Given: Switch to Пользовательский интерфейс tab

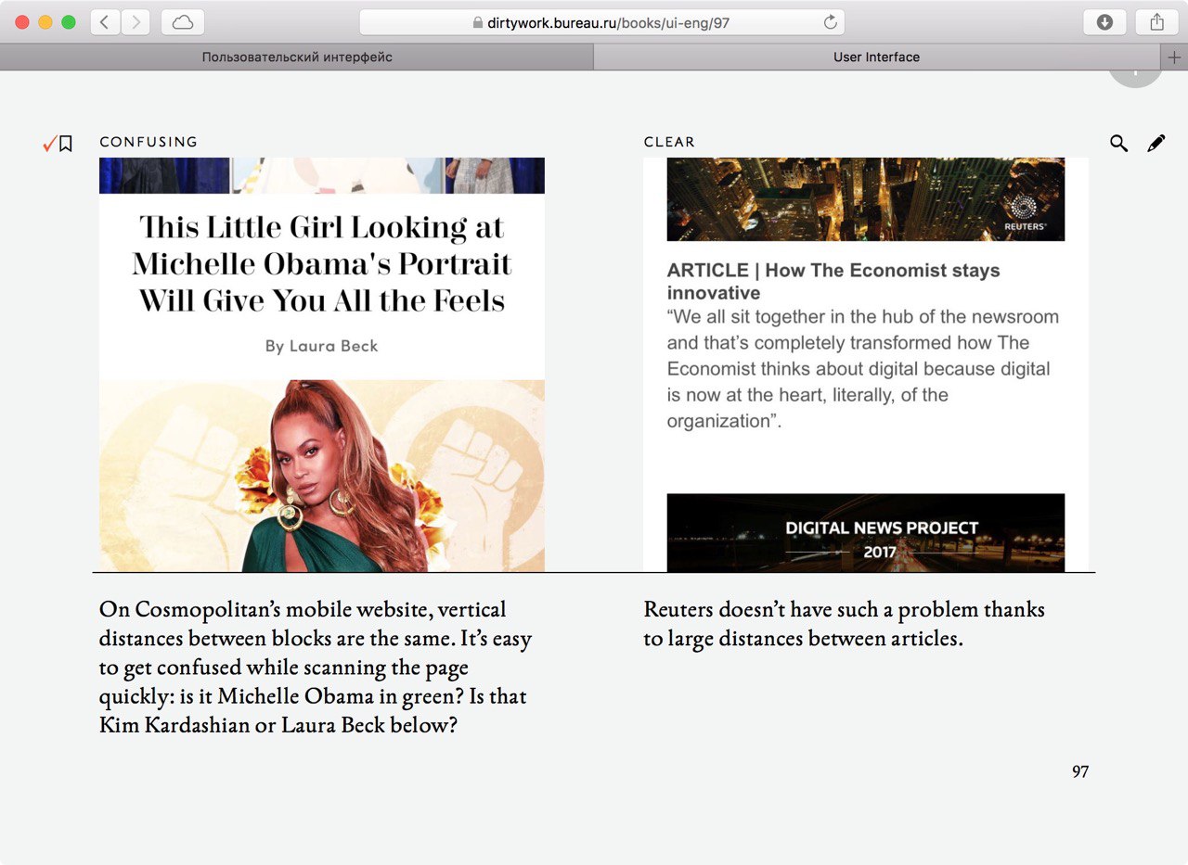Looking at the screenshot, I should click(x=297, y=57).
